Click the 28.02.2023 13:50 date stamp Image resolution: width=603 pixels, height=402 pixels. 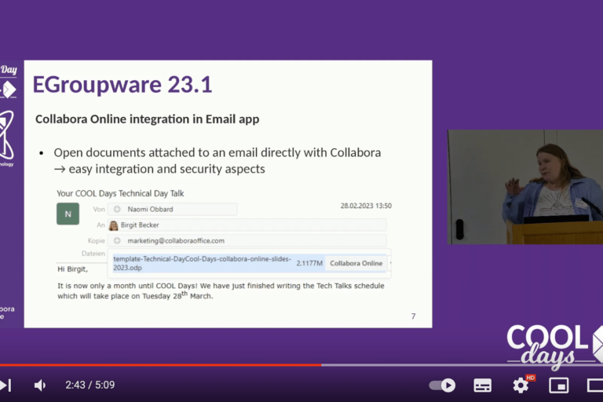point(366,206)
